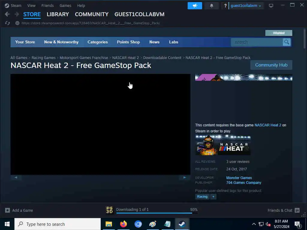Viewport: 307px width, 230px height.
Task: Expand guest1collabvm account dropdown
Action: tap(246, 6)
